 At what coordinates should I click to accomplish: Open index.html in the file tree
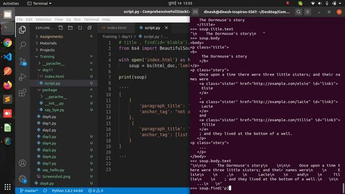[54, 77]
